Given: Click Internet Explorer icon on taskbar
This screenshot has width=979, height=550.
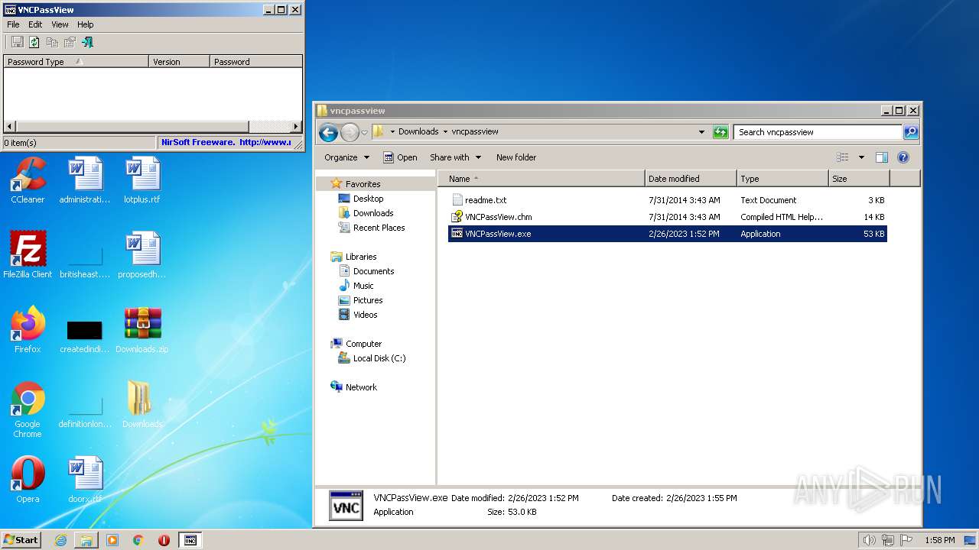Looking at the screenshot, I should coord(60,540).
